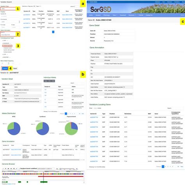Open Publications in the top blue bar
The image size is (185, 185).
(x=177, y=2)
